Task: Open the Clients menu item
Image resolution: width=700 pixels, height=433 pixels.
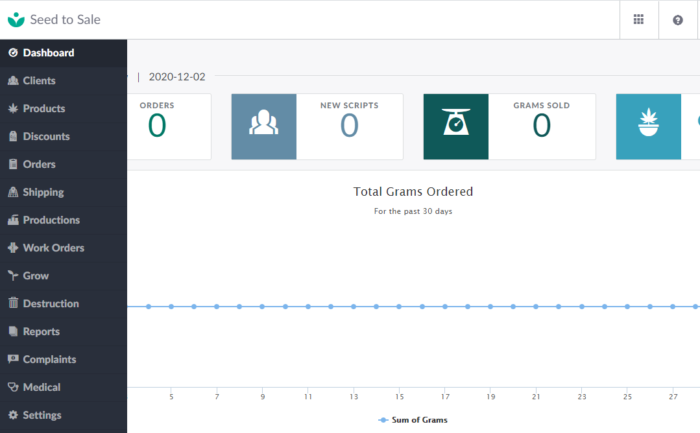Action: click(x=39, y=80)
